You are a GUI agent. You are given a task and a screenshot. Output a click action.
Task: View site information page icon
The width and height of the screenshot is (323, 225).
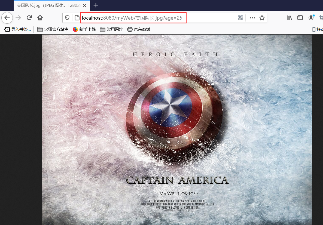pos(77,18)
